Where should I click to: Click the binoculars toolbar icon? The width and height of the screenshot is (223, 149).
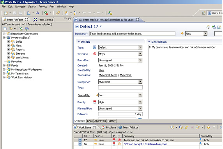click(x=37, y=13)
